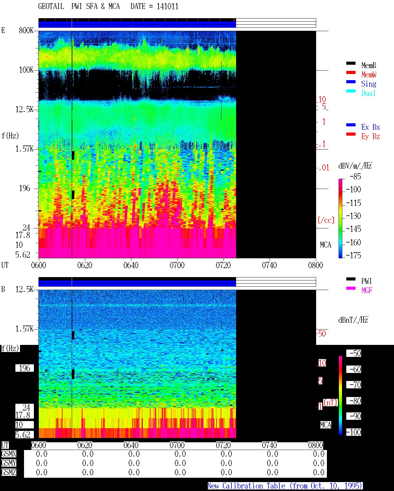Click the red "[/cc]" density unit label
The height and width of the screenshot is (491, 394).
point(326,220)
